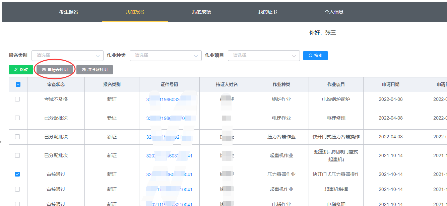Click the pencil icon on 修改 button
This screenshot has width=447, height=206.
click(16, 70)
